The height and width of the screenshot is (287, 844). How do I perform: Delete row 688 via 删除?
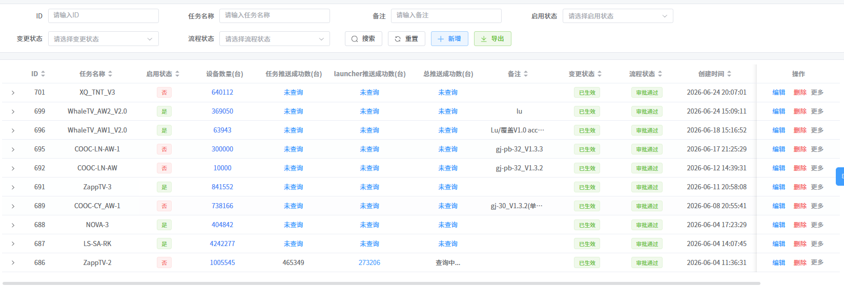pos(800,225)
